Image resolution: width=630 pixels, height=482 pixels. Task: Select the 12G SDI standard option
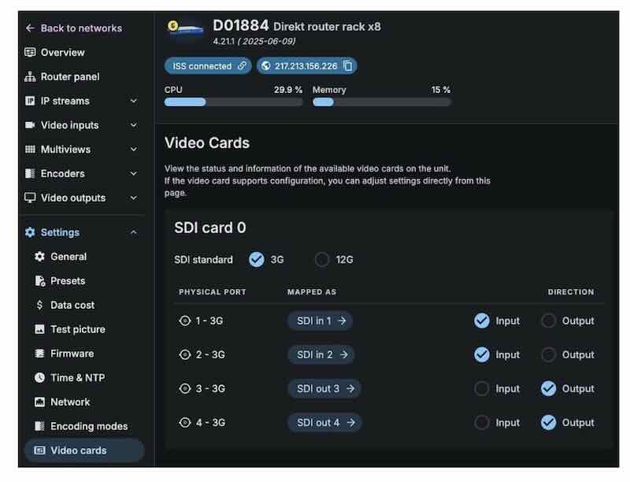pos(322,259)
